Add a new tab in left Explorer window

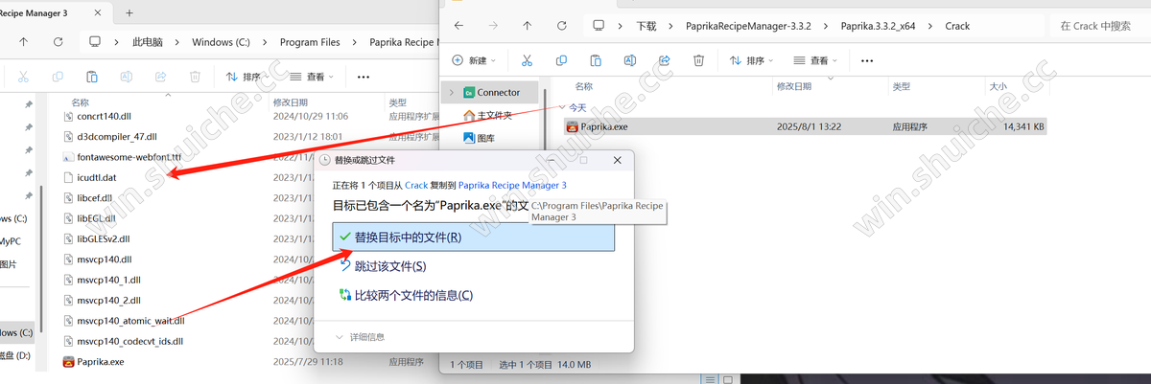(129, 12)
